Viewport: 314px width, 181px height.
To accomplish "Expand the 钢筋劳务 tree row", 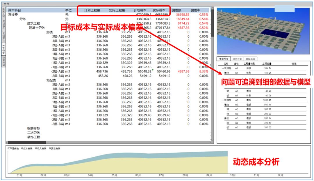I will pos(33,128).
